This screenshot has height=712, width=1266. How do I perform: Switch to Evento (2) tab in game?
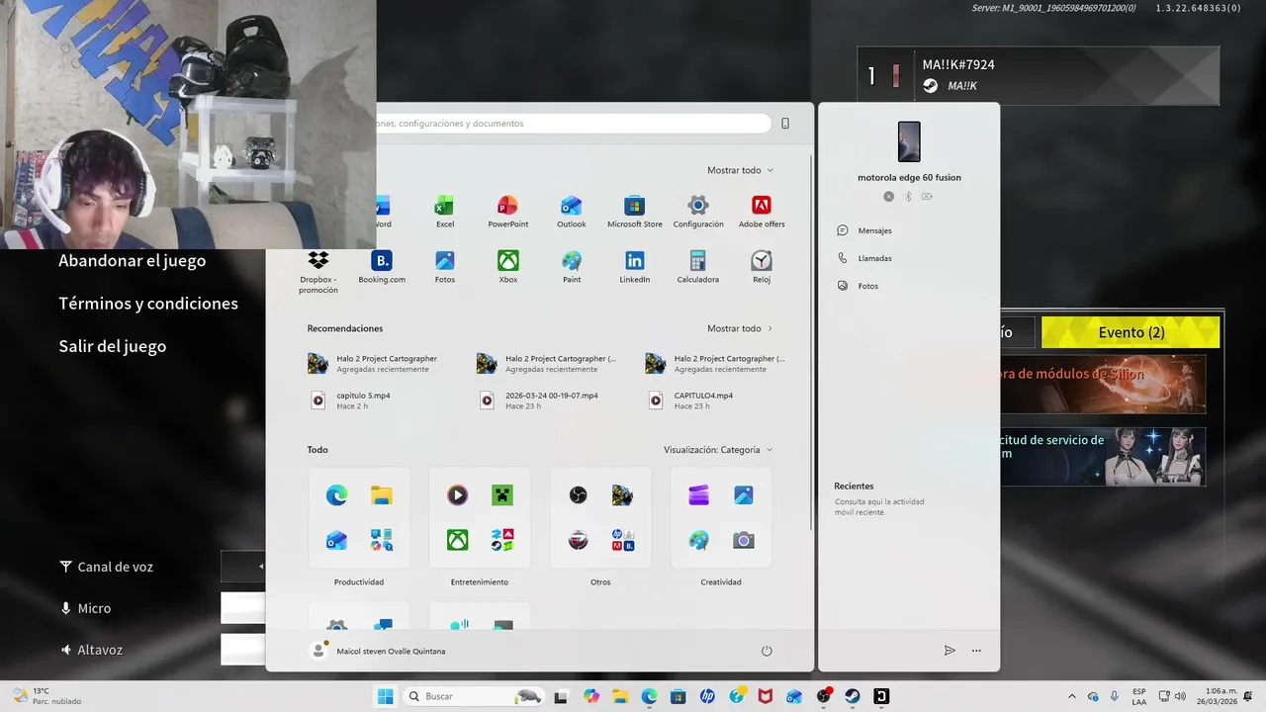1130,332
